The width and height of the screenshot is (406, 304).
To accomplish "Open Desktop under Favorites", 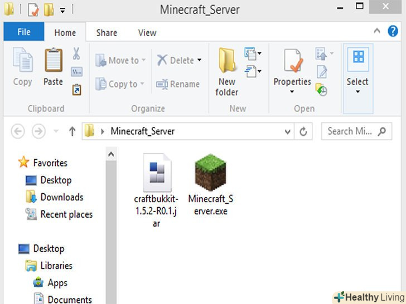I will tap(49, 180).
